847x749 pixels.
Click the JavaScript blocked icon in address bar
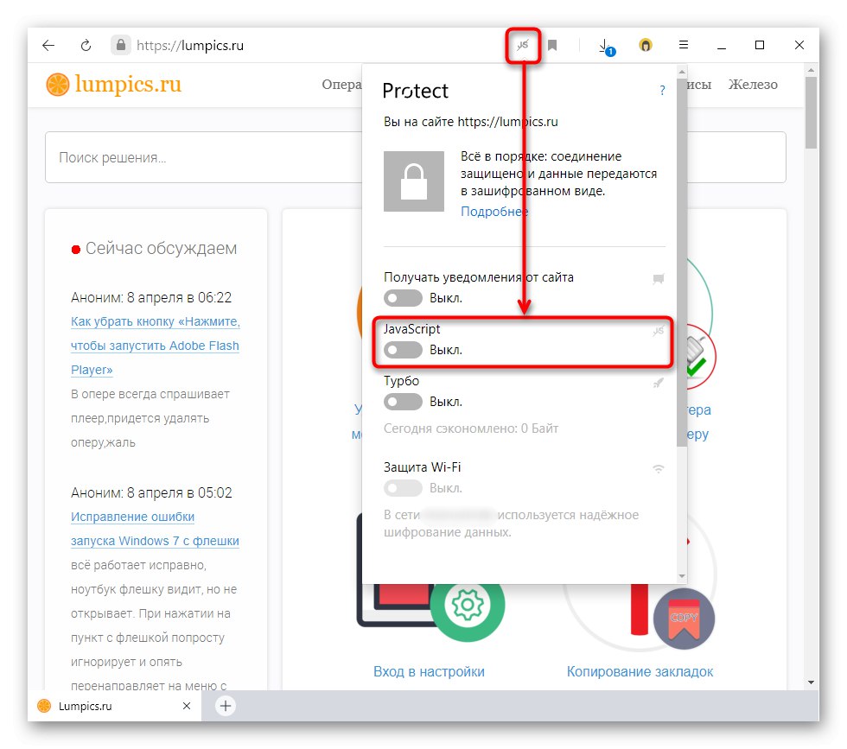pyautogui.click(x=523, y=46)
